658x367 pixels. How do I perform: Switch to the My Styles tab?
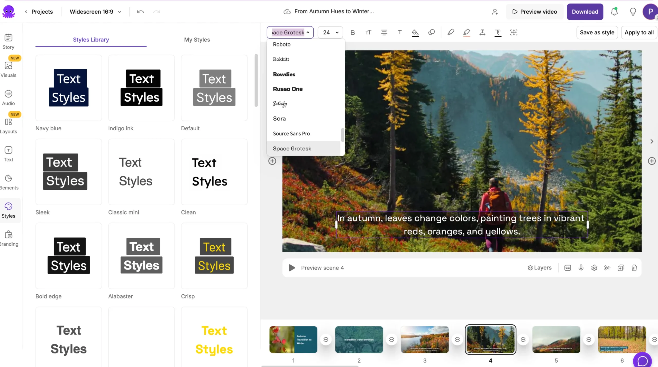tap(197, 40)
